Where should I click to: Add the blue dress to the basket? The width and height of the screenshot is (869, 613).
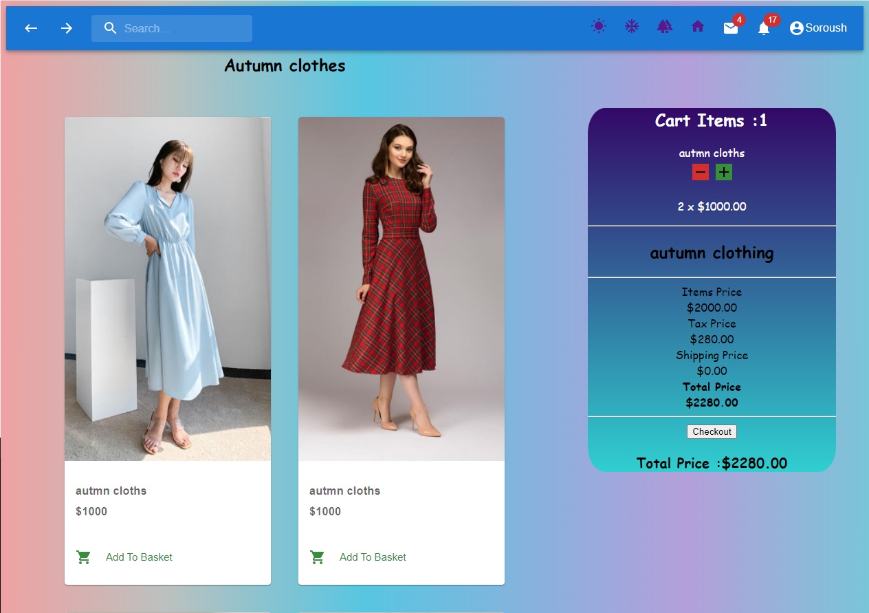pos(139,557)
